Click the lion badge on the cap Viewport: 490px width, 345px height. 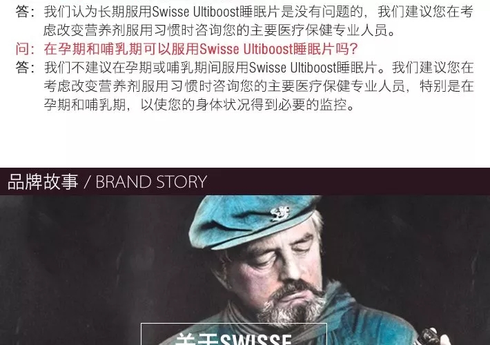click(280, 214)
